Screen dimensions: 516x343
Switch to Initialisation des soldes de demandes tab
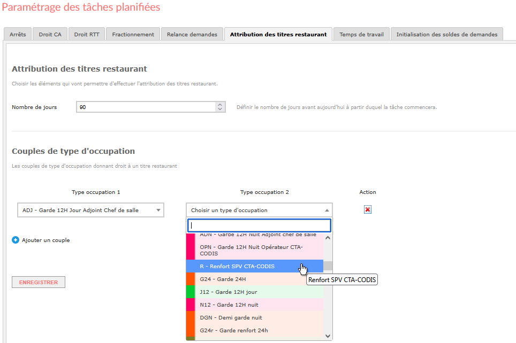(447, 34)
